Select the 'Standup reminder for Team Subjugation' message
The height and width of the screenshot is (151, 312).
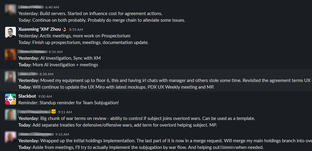tap(69, 103)
